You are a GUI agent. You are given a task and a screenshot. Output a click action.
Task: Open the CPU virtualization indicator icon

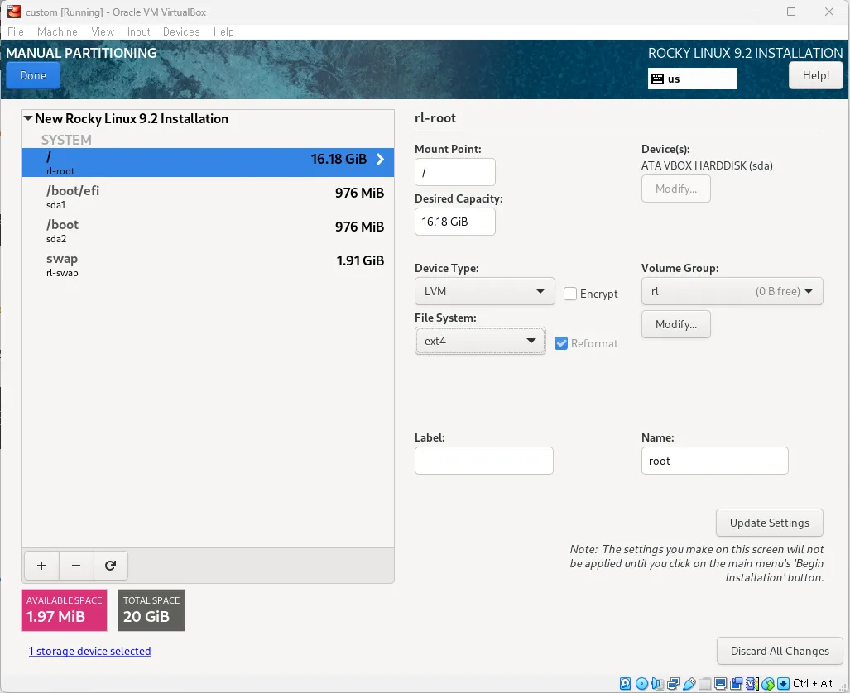752,683
